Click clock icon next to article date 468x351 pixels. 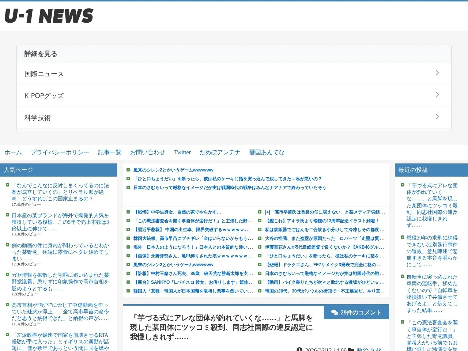[299, 350]
